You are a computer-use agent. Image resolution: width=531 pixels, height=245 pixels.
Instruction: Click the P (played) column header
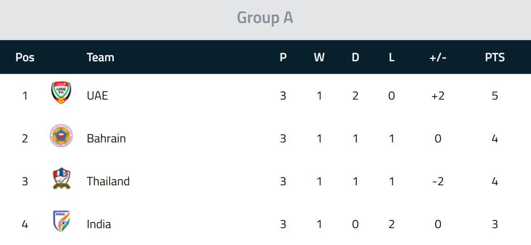pyautogui.click(x=283, y=57)
